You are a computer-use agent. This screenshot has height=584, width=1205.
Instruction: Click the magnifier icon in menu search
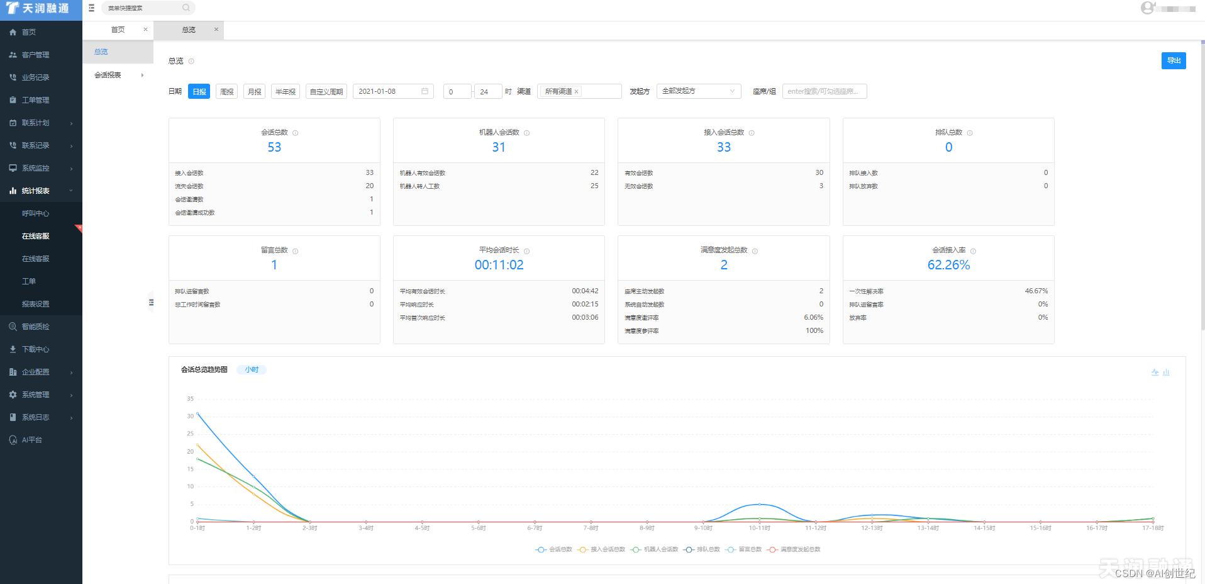coord(186,8)
